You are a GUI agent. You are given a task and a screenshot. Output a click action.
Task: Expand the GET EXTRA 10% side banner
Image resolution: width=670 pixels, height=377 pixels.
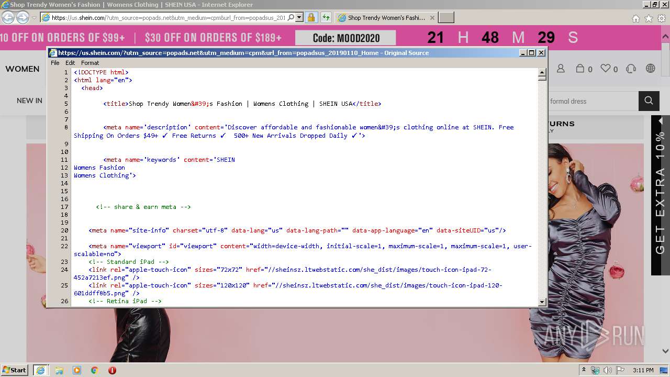(x=660, y=195)
